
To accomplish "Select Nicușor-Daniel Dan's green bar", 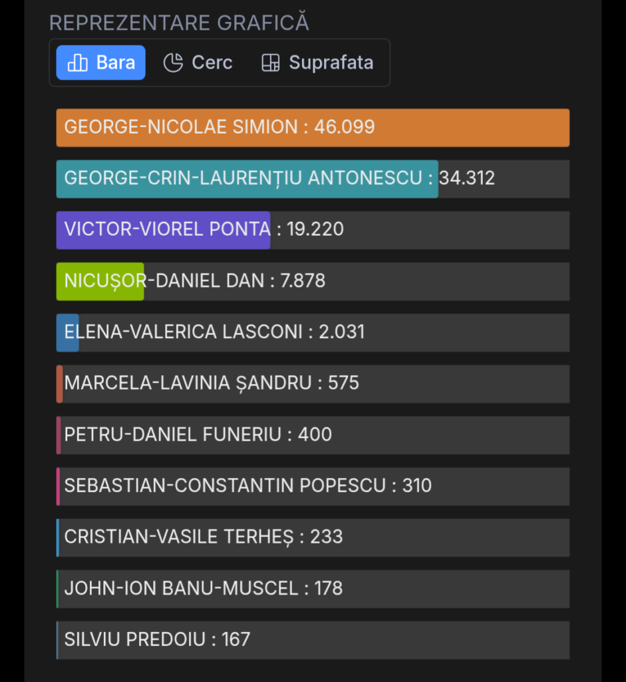I will (x=100, y=281).
